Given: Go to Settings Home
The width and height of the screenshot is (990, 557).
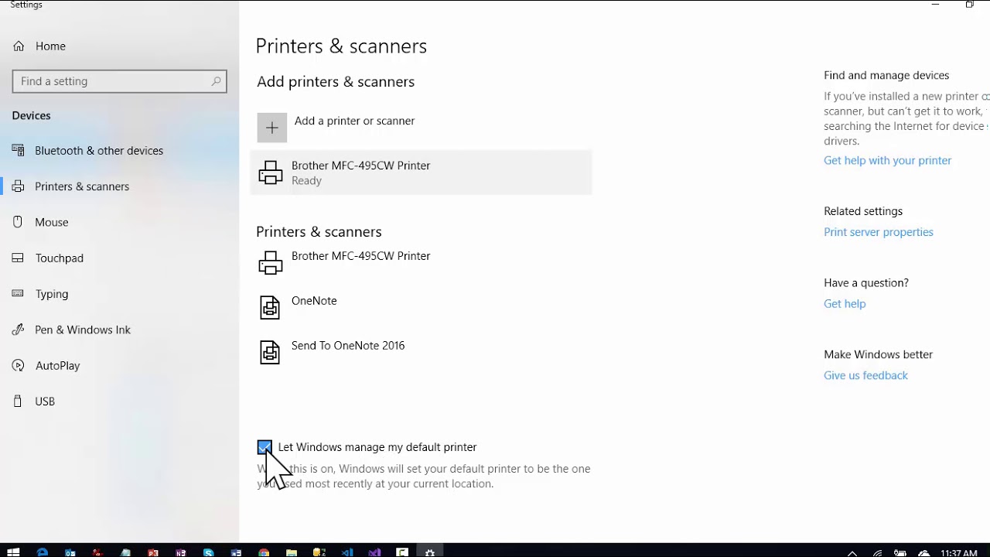Looking at the screenshot, I should tap(39, 46).
